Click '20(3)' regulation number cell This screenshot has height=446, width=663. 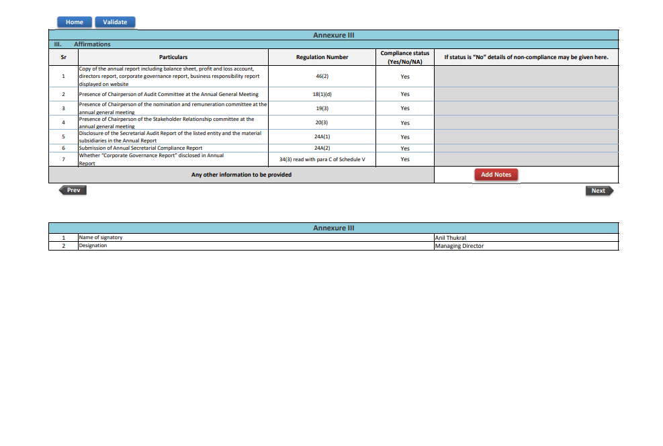(x=322, y=123)
